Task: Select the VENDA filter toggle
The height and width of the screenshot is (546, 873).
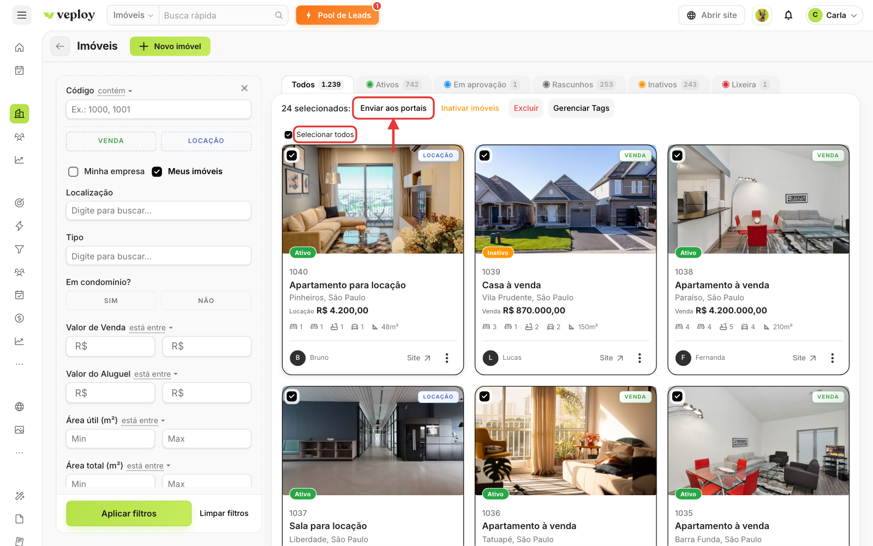Action: point(111,141)
